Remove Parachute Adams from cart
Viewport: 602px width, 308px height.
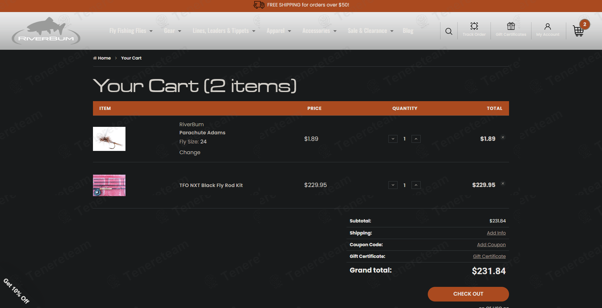(x=503, y=137)
